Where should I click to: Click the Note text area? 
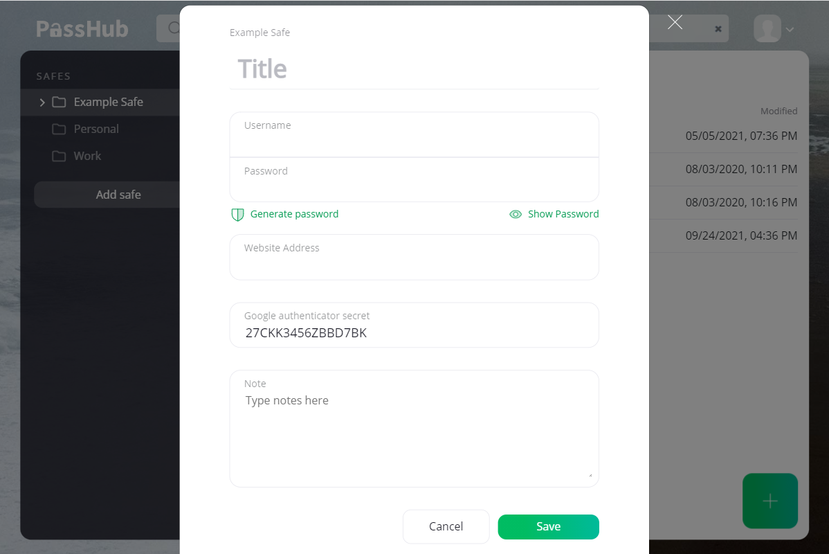click(x=414, y=429)
